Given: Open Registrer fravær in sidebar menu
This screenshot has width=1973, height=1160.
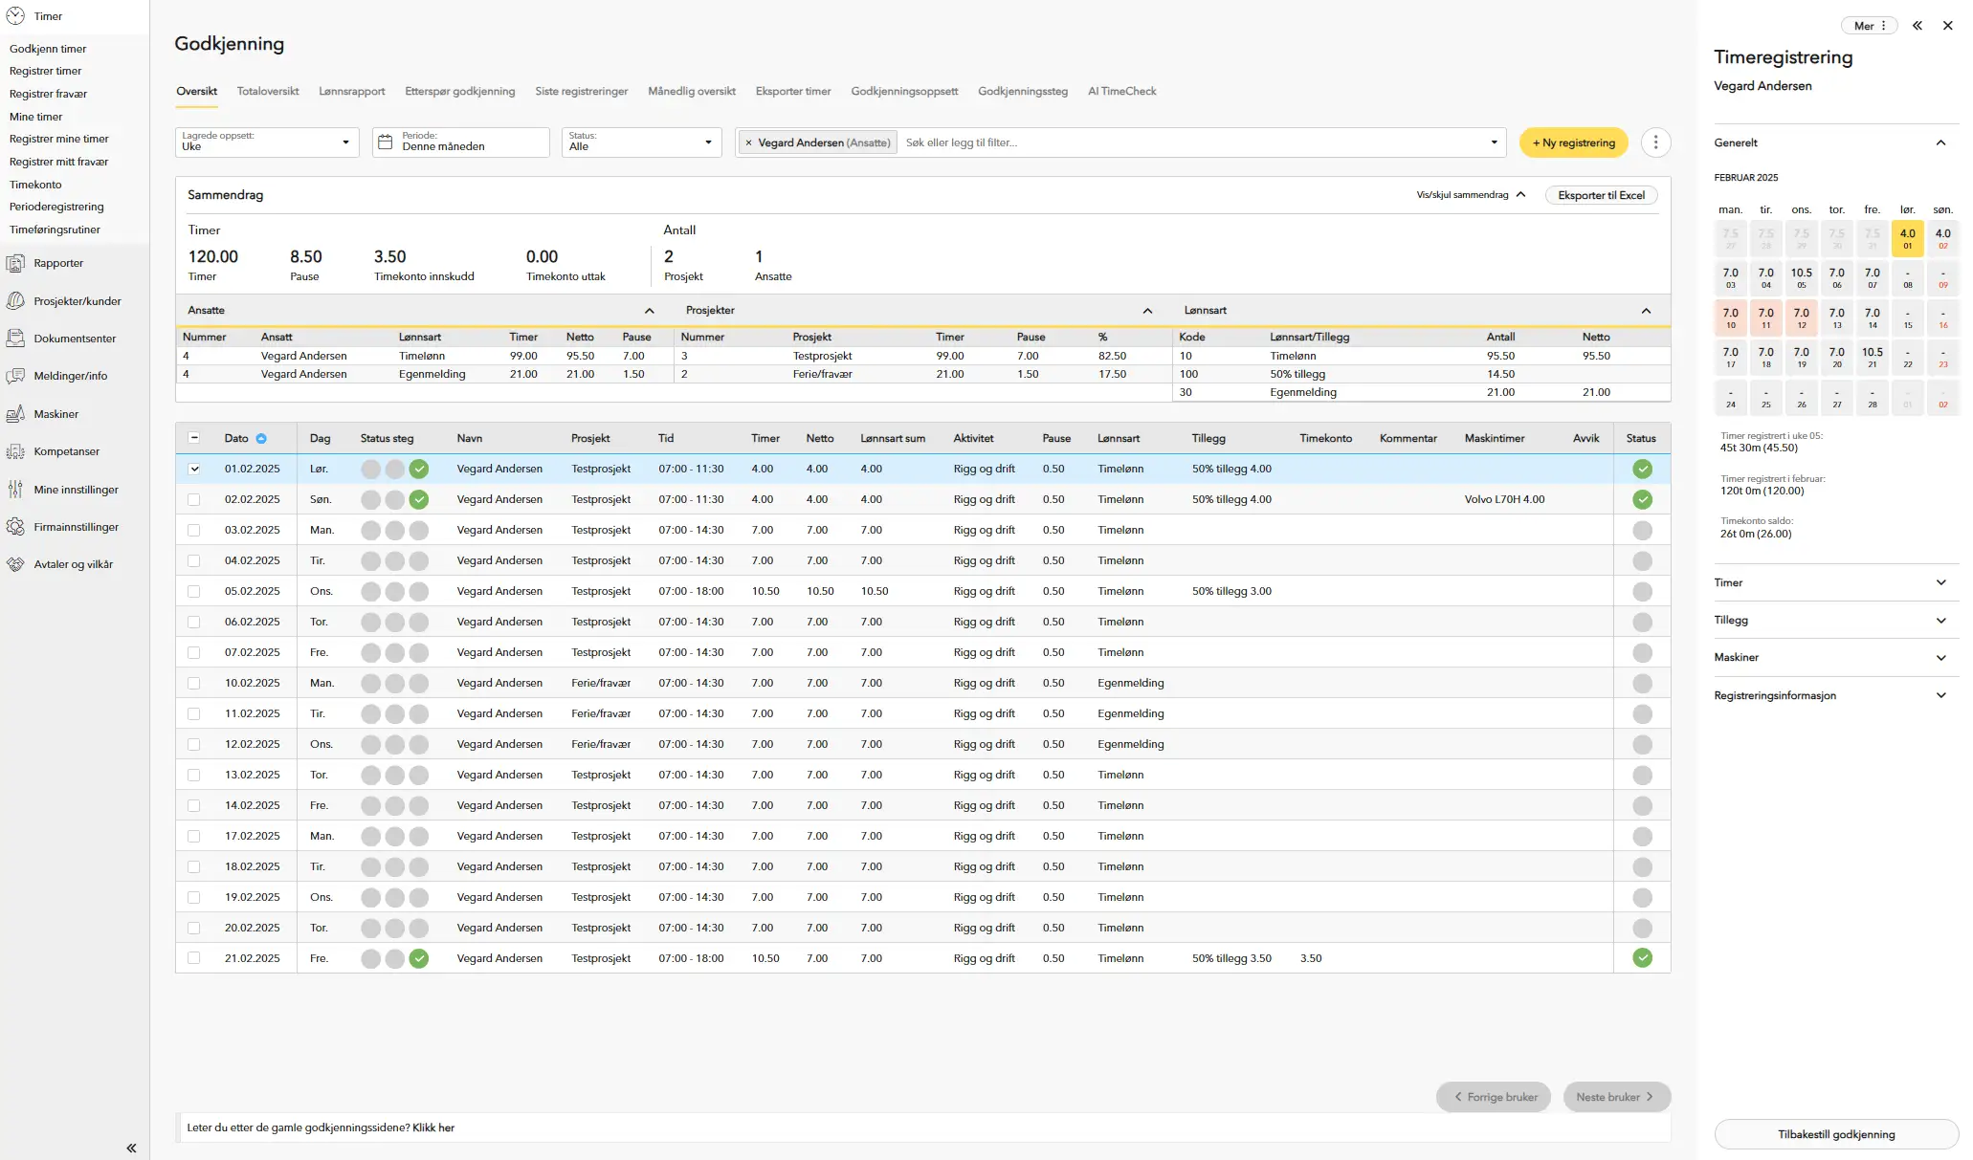Looking at the screenshot, I should tap(48, 94).
